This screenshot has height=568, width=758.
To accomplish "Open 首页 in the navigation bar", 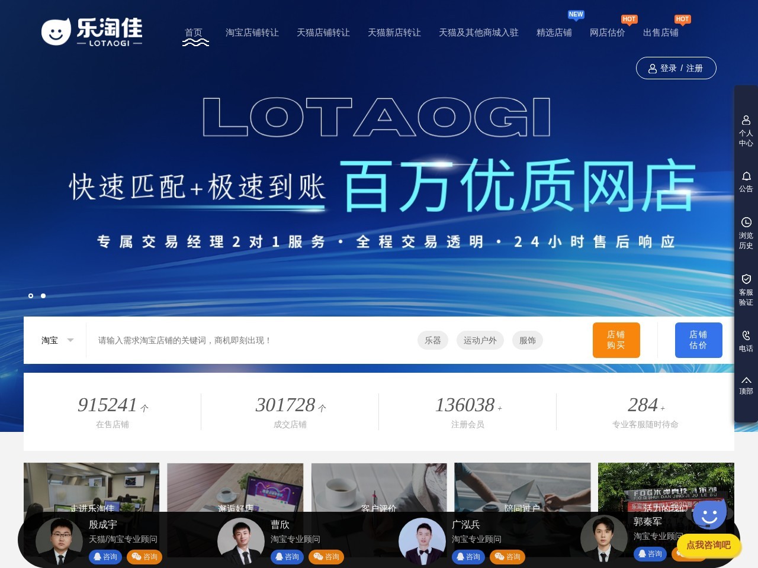I will click(x=194, y=33).
